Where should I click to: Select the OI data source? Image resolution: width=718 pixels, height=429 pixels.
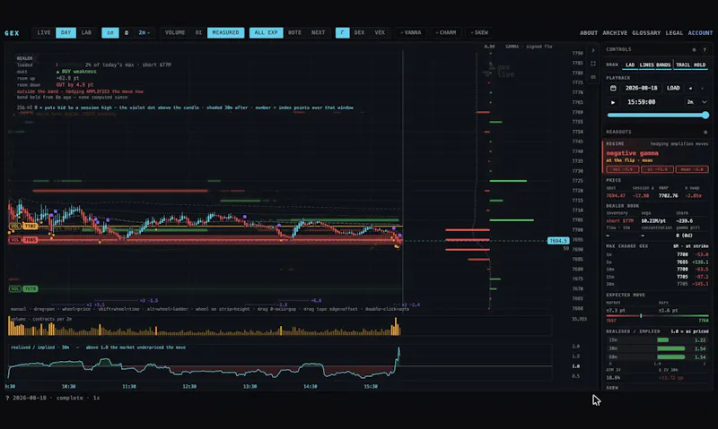tap(198, 32)
